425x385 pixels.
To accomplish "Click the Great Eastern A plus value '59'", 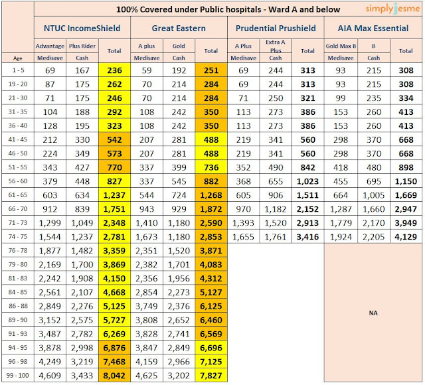I will point(147,70).
